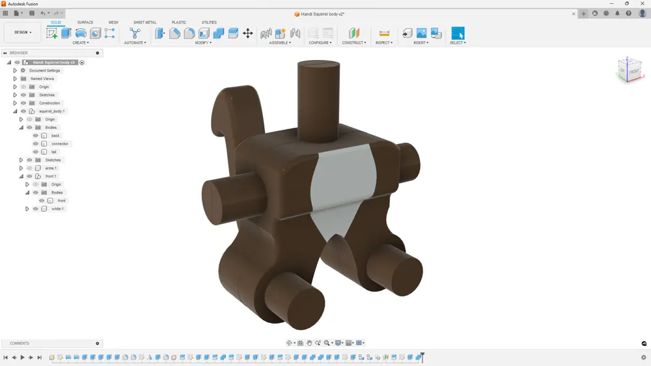Screen dimensions: 651x366
Task: Open the Sheet Metal tab
Action: (145, 22)
